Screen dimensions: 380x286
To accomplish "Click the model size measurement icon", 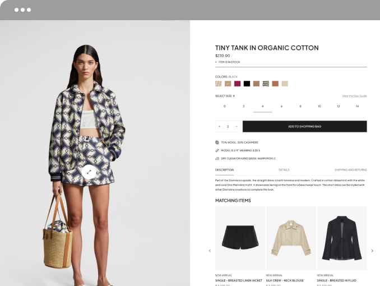I will tap(217, 150).
